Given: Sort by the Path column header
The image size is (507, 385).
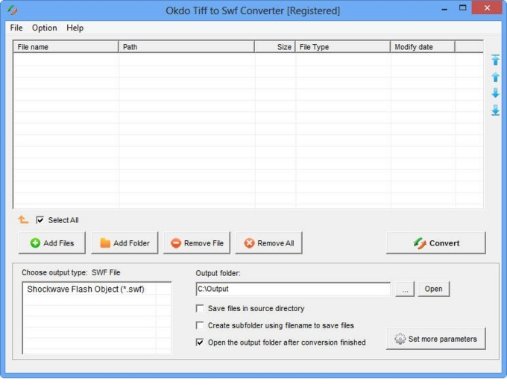Looking at the screenshot, I should tap(186, 47).
